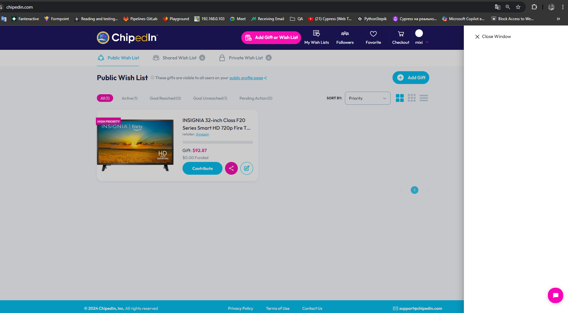Close the side window panel
The height and width of the screenshot is (313, 568).
[493, 37]
